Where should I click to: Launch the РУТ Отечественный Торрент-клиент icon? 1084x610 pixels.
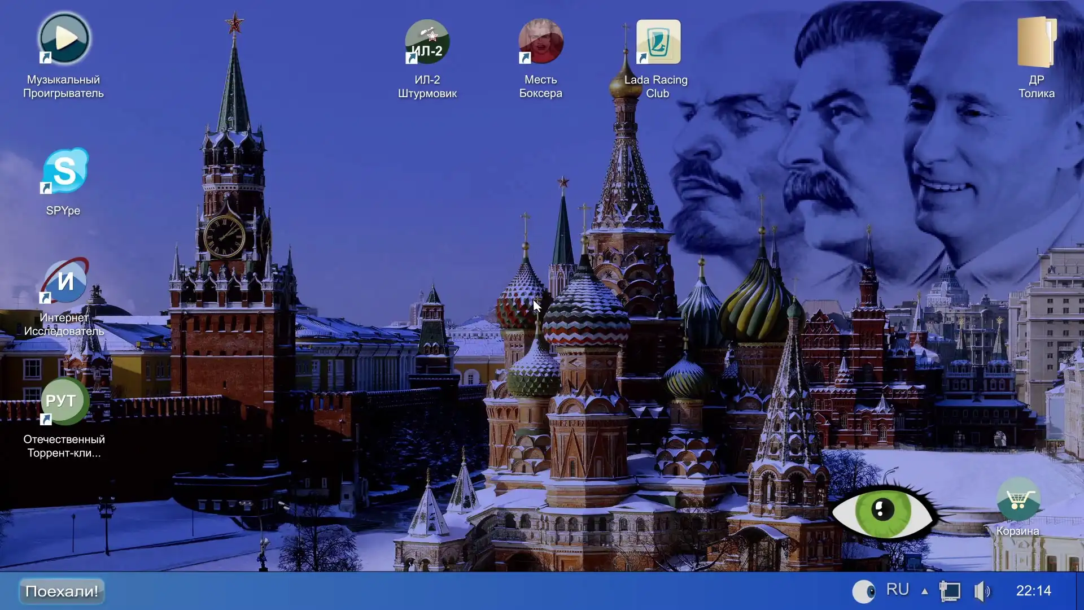pyautogui.click(x=64, y=401)
